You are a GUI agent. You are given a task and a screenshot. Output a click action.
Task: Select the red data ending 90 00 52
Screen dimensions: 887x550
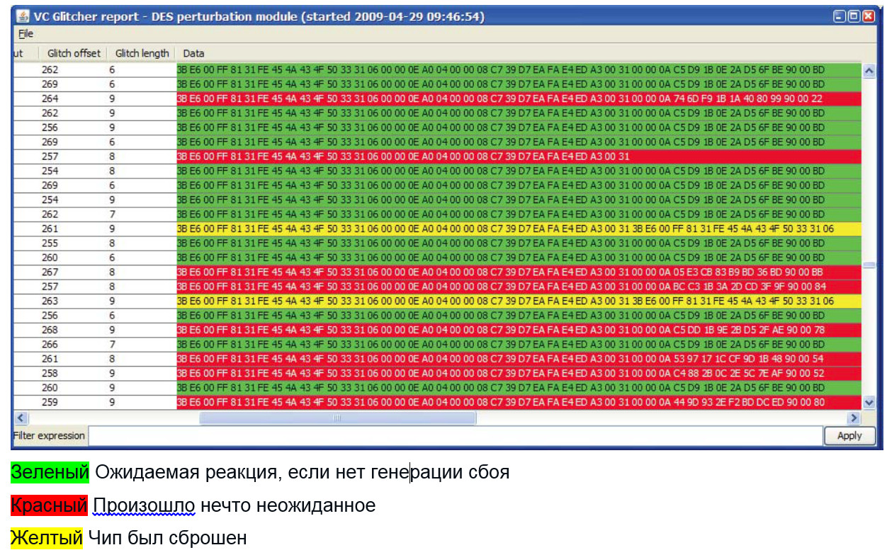click(519, 373)
